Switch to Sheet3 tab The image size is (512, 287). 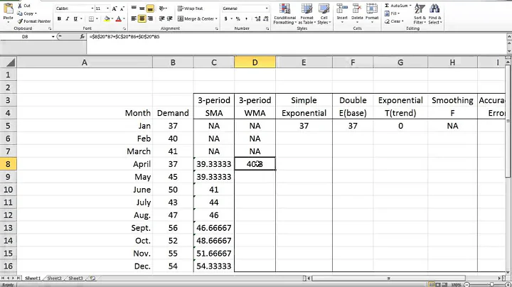[76, 278]
